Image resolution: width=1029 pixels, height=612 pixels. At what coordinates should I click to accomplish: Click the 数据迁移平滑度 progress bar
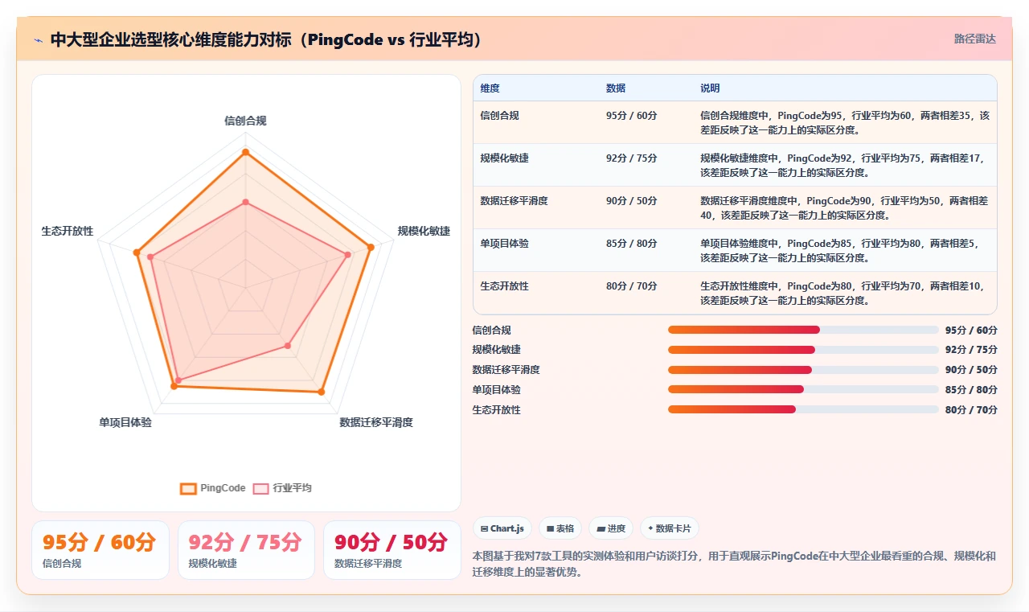[x=803, y=370]
